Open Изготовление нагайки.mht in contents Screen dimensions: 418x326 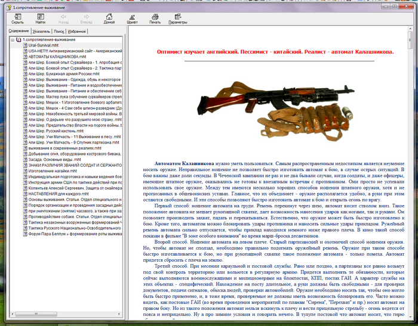pos(54,170)
